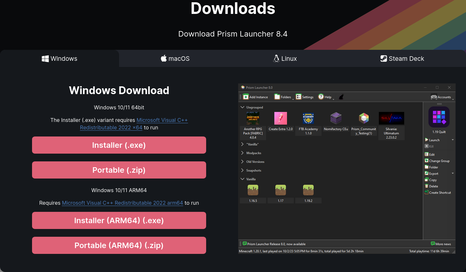Image resolution: width=466 pixels, height=272 pixels.
Task: Open Accounts from the toolbar
Action: (441, 97)
